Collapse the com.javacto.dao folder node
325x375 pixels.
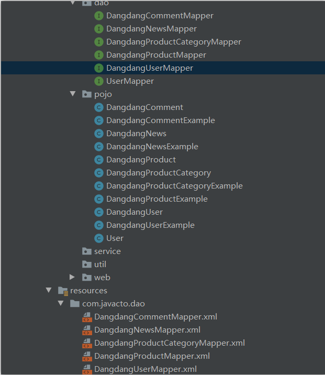[x=61, y=303]
